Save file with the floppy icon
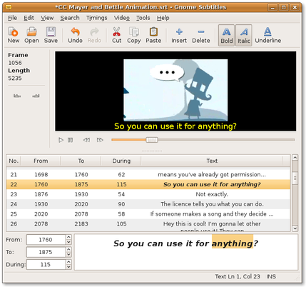 51,32
